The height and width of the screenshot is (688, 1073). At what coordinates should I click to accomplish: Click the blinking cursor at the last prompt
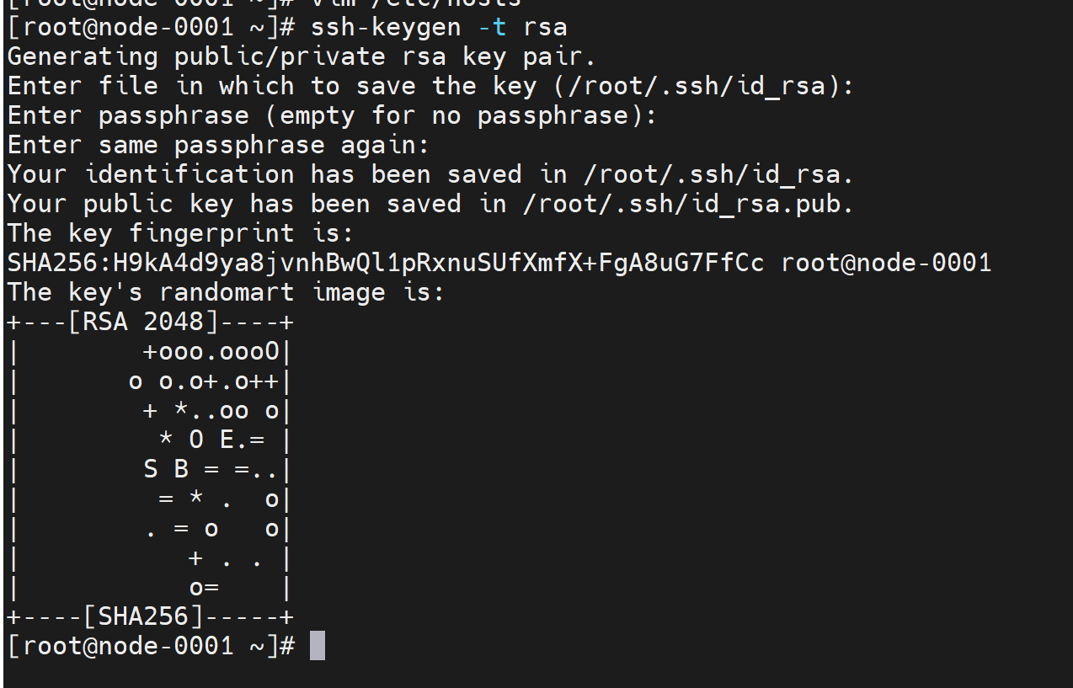[x=318, y=646]
